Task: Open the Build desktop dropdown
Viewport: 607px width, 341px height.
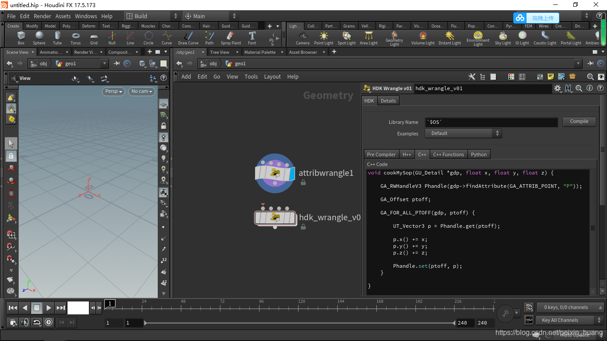Action: click(x=152, y=16)
